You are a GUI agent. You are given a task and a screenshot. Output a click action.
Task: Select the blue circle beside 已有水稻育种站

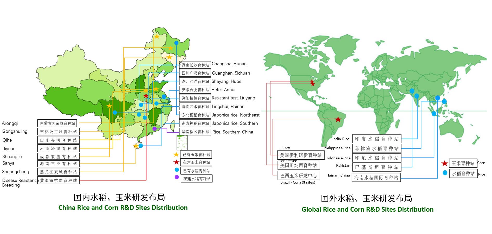click(x=177, y=170)
